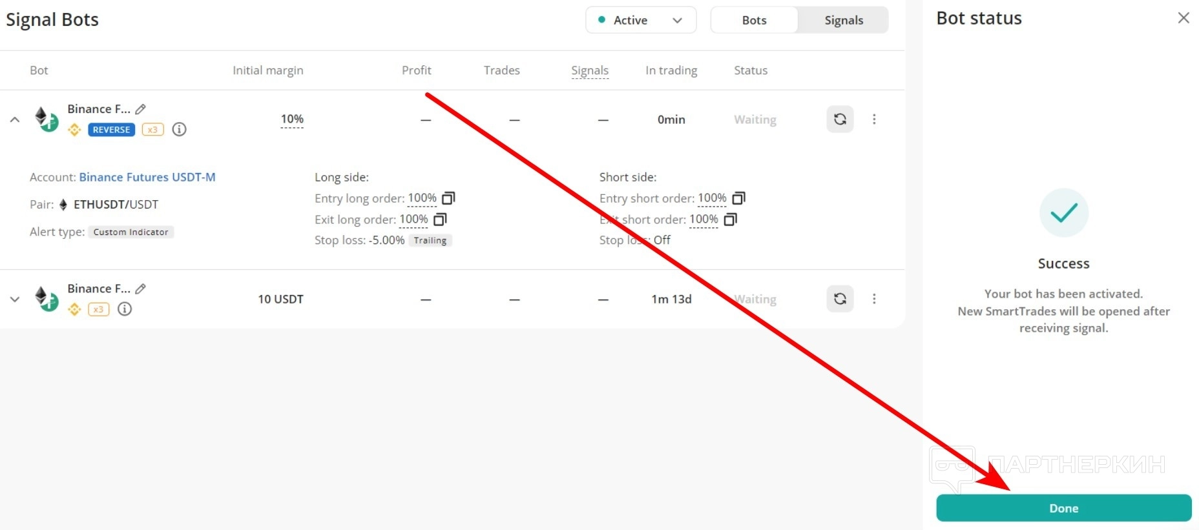Open more options for the 0min bot
The height and width of the screenshot is (530, 1199).
point(874,119)
